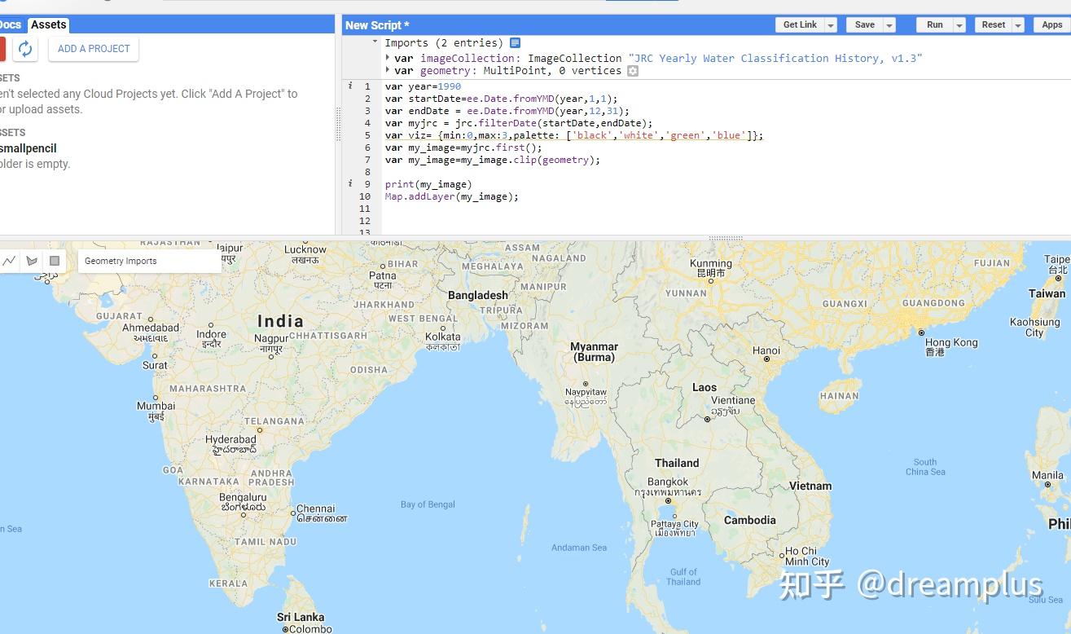Open the Get Link dropdown arrow
Image resolution: width=1071 pixels, height=634 pixels.
[828, 24]
